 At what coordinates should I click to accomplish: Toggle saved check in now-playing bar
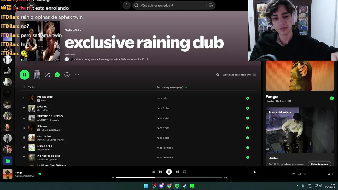click(x=40, y=174)
